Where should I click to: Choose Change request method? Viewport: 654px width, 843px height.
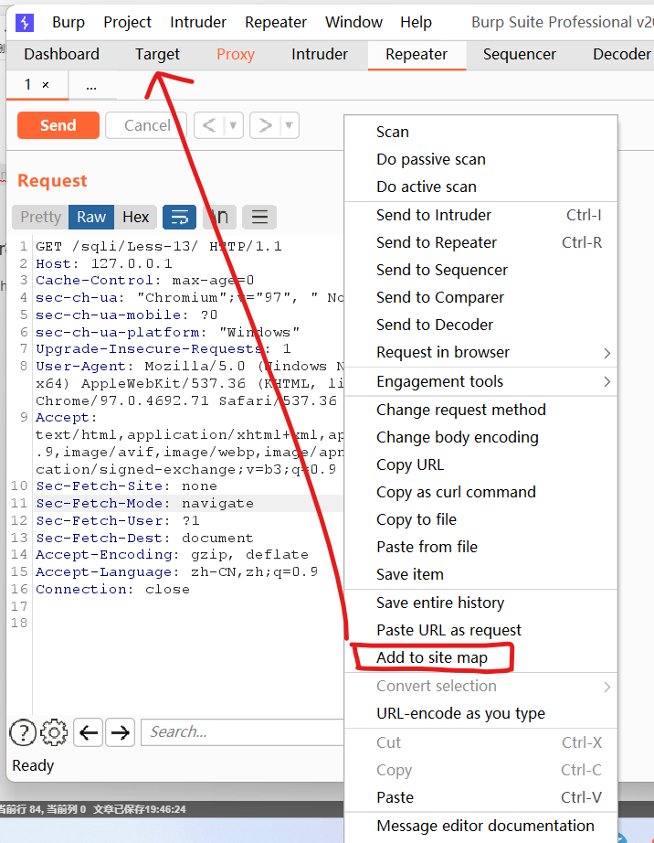point(480,410)
